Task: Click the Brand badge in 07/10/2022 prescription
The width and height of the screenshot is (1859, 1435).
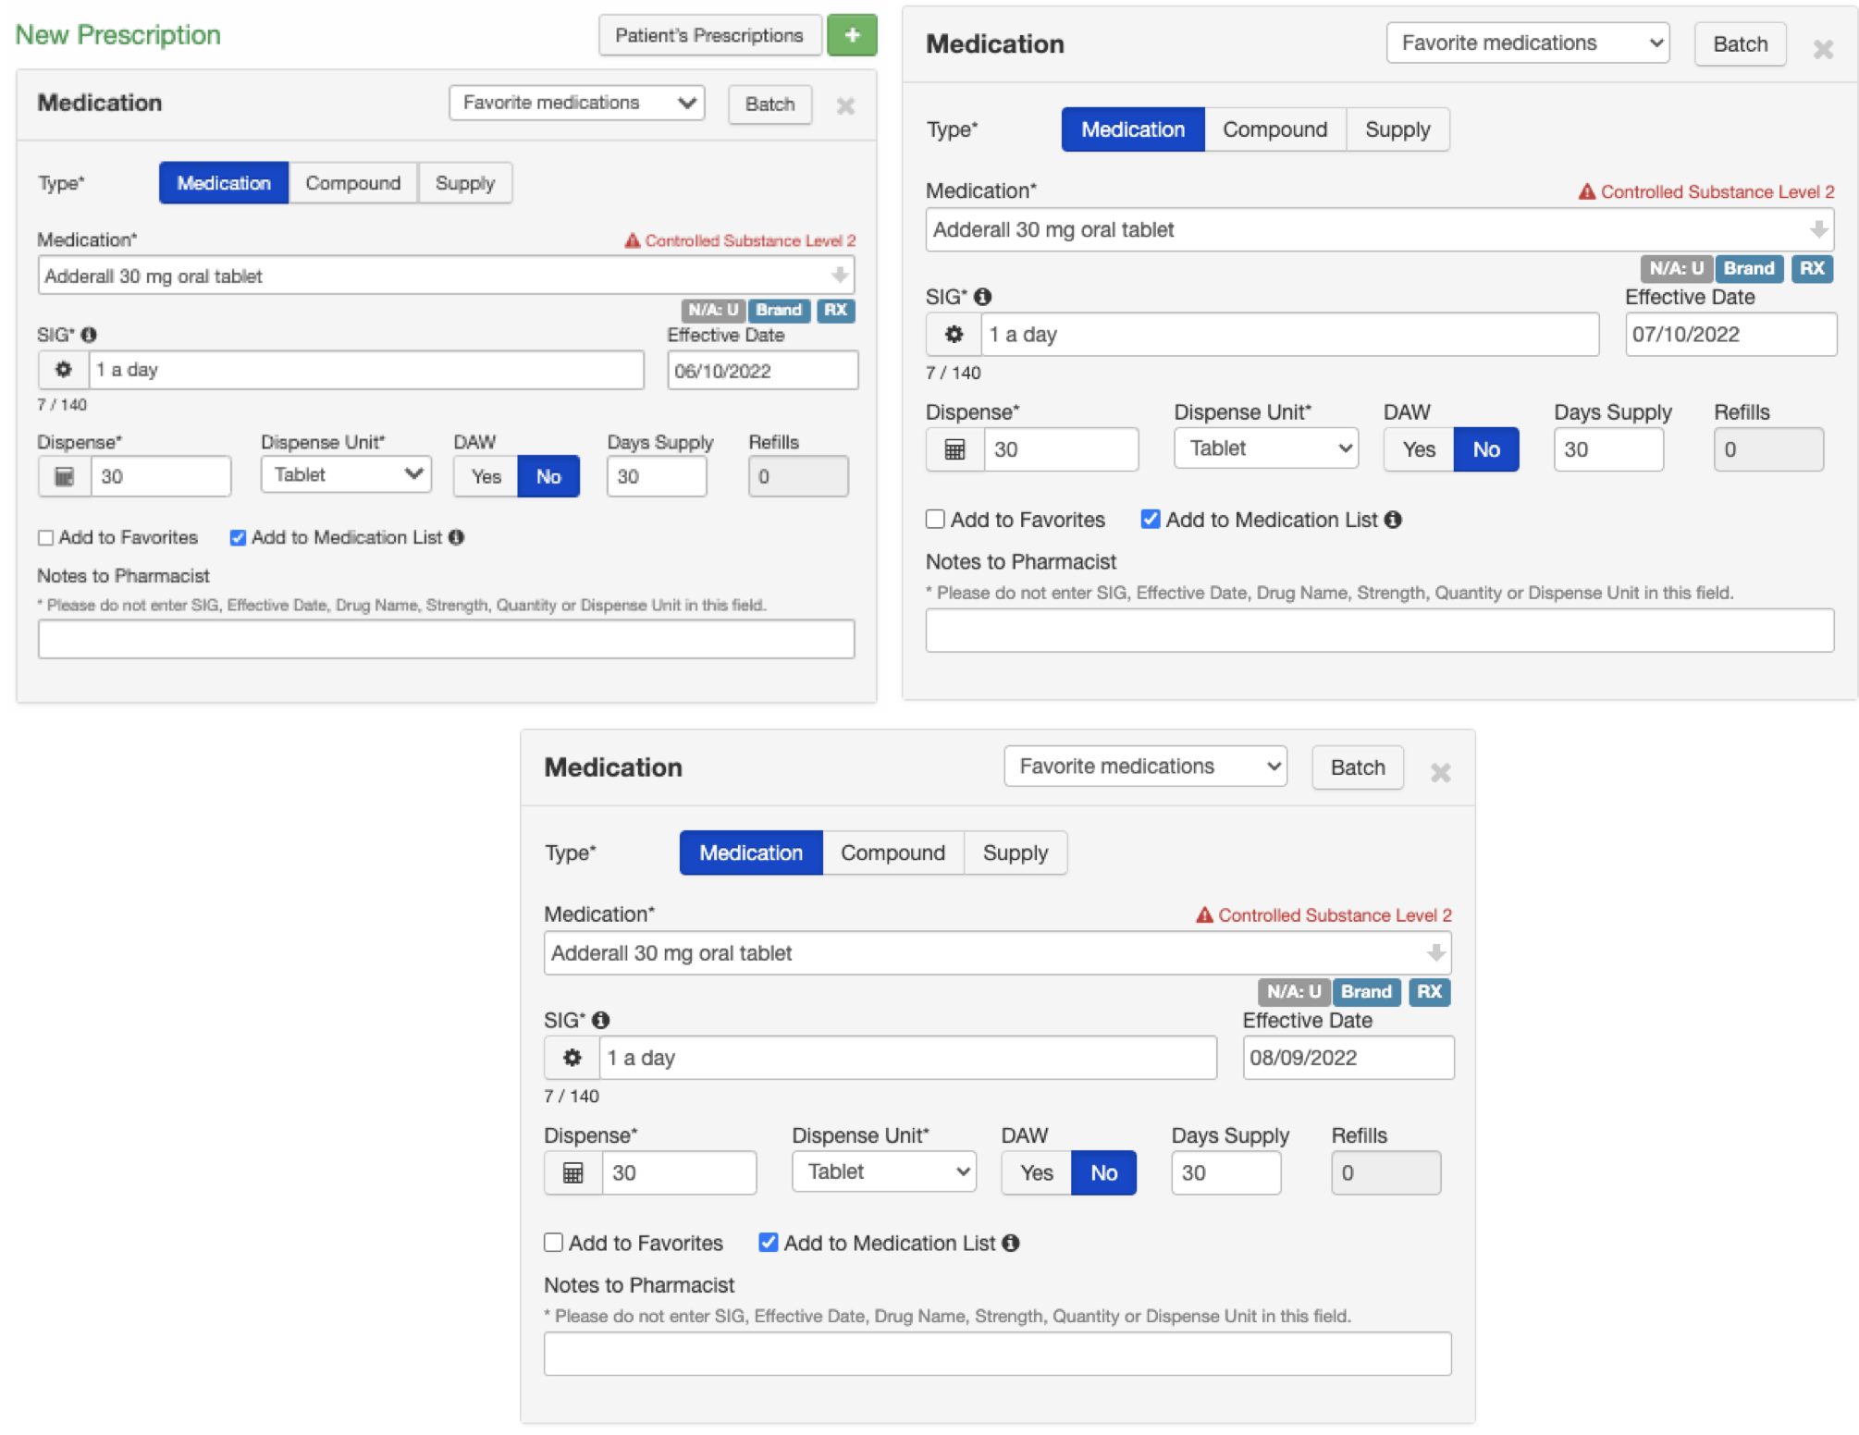Action: point(1749,268)
